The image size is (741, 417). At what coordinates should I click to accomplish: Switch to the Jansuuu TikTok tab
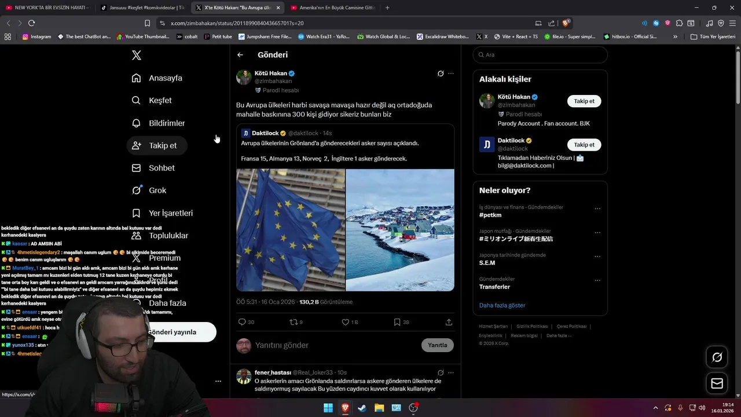click(x=142, y=8)
